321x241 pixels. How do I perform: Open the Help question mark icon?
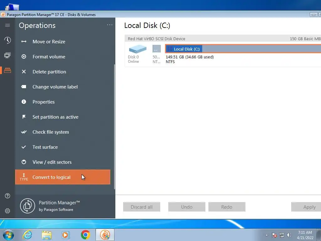(8, 196)
